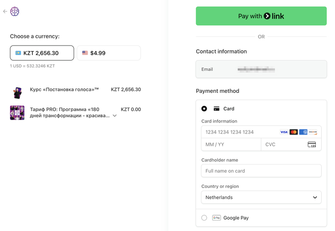Click the American Express icon
Viewport: 335px width, 231px height.
pos(303,132)
